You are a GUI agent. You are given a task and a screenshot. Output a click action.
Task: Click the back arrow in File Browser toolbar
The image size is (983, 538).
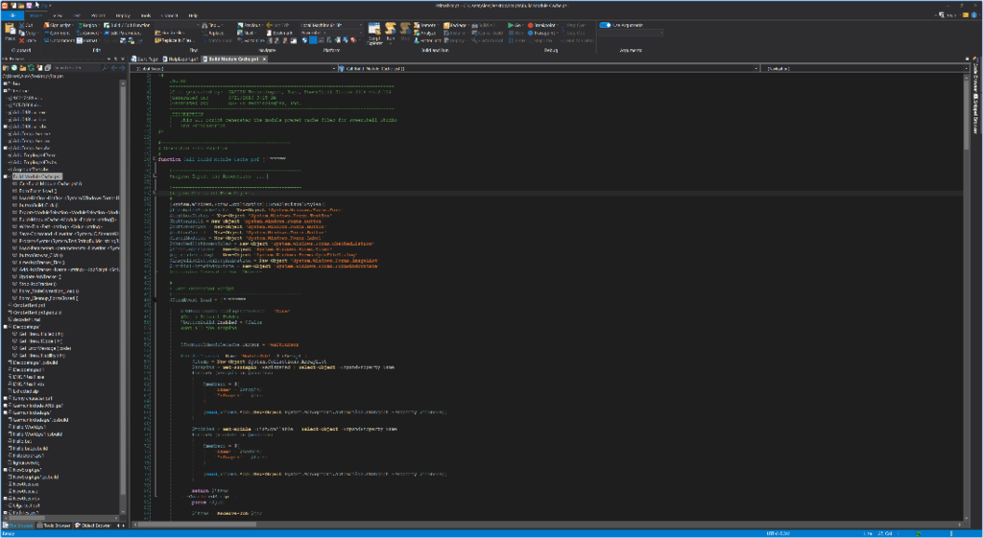(113, 68)
